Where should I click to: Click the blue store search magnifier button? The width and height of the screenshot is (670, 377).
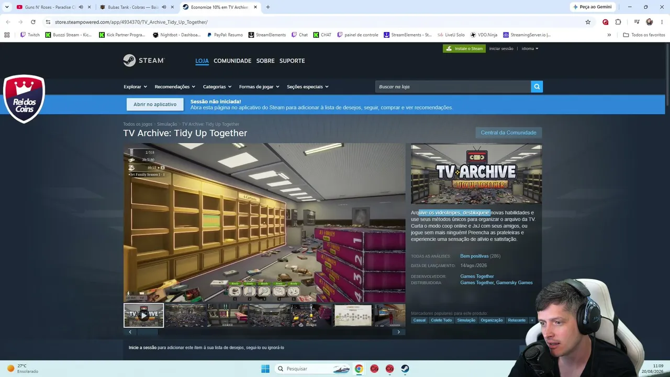[537, 86]
